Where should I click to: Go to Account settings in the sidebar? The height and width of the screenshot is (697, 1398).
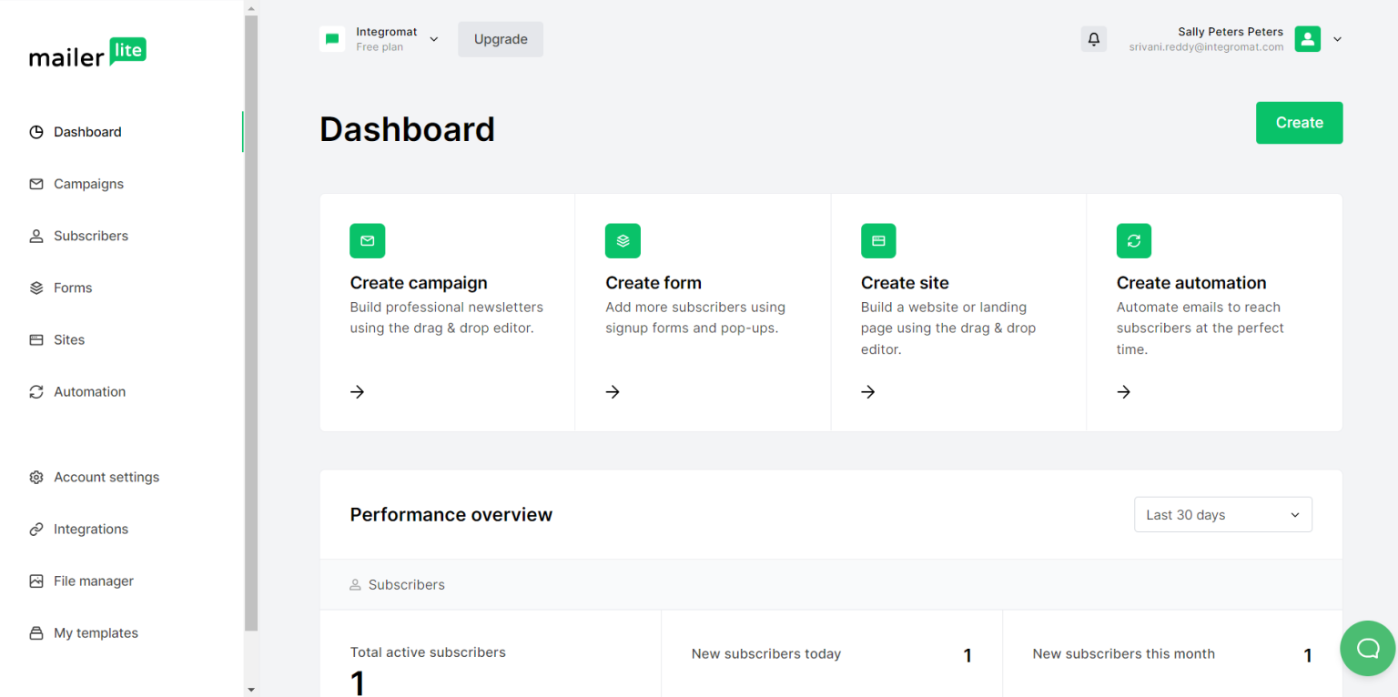pos(35,477)
